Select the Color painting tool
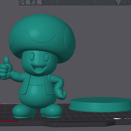Image resolution: width=131 pixels, height=131 pixels. 113,2
